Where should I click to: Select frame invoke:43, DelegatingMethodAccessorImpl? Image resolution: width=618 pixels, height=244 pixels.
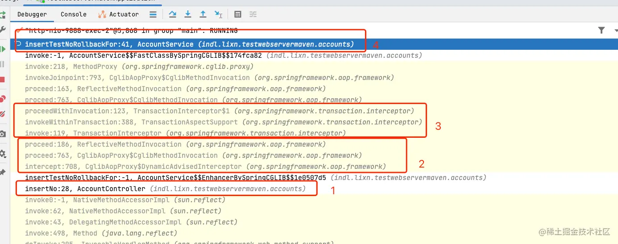[x=314, y=222]
